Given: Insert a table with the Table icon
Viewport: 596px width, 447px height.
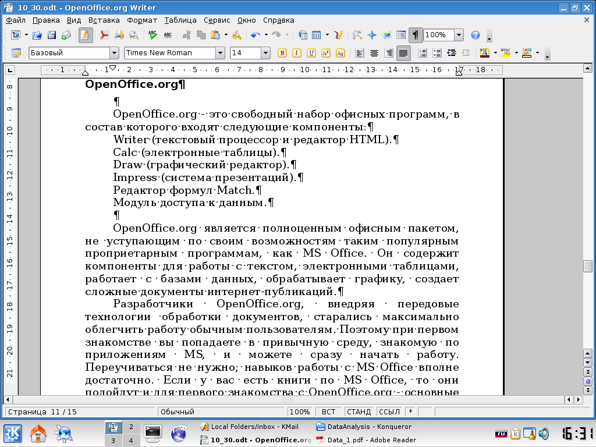Looking at the screenshot, I should [x=316, y=36].
